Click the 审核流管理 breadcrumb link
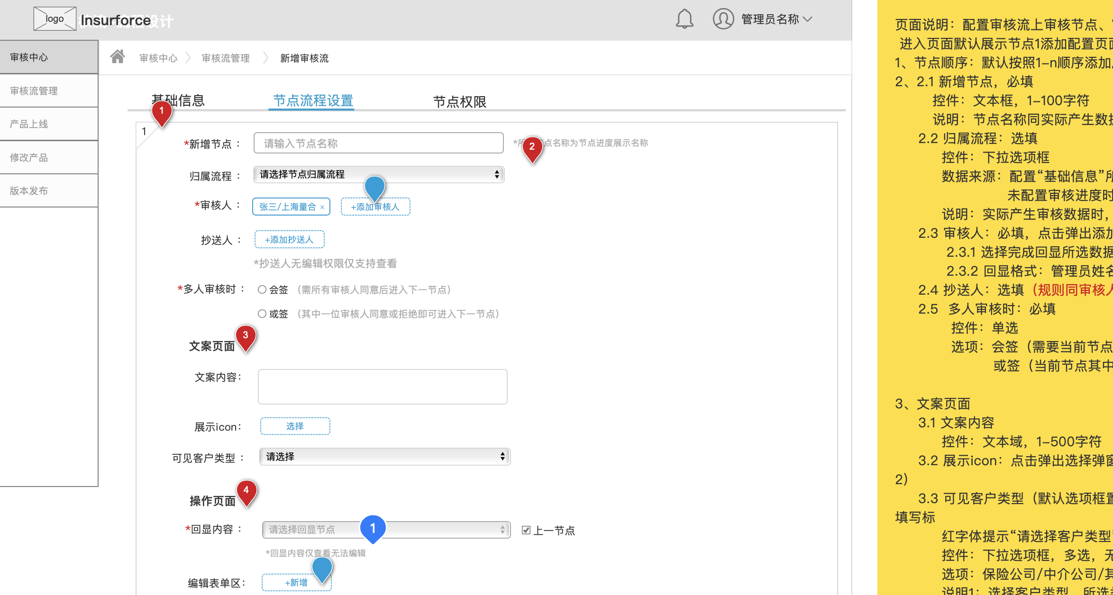Viewport: 1113px width, 595px height. [226, 58]
